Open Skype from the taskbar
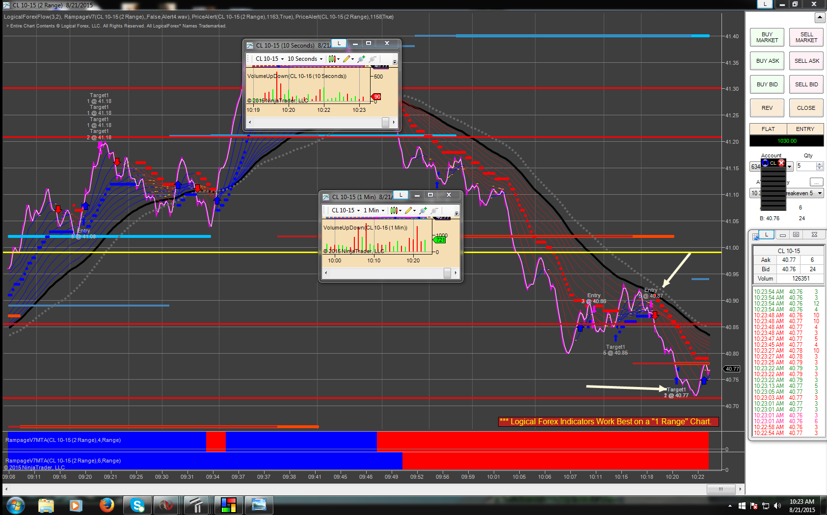 pos(137,505)
